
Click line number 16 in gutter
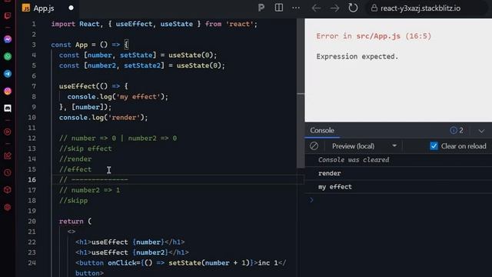pos(32,179)
